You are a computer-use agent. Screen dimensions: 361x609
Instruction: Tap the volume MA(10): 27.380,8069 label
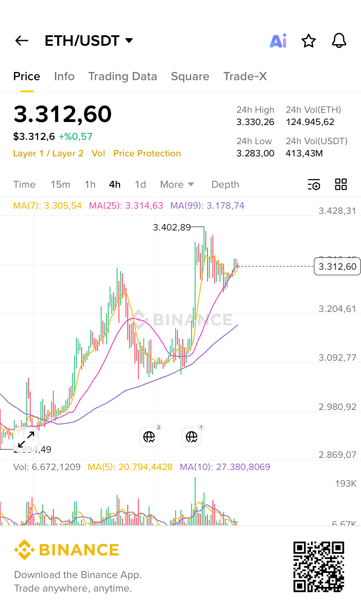tap(225, 467)
